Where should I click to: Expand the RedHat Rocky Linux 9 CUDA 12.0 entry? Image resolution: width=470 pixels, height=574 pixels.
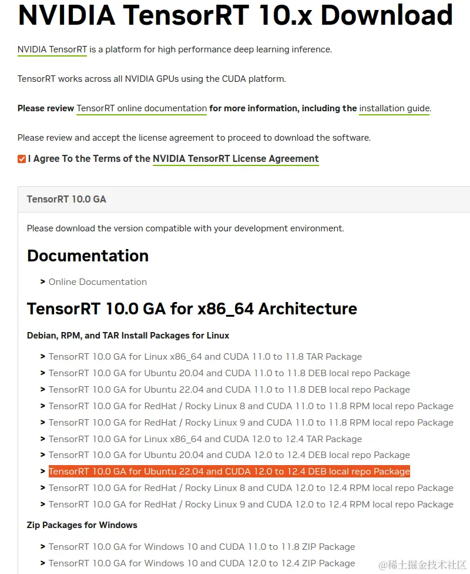coord(251,504)
